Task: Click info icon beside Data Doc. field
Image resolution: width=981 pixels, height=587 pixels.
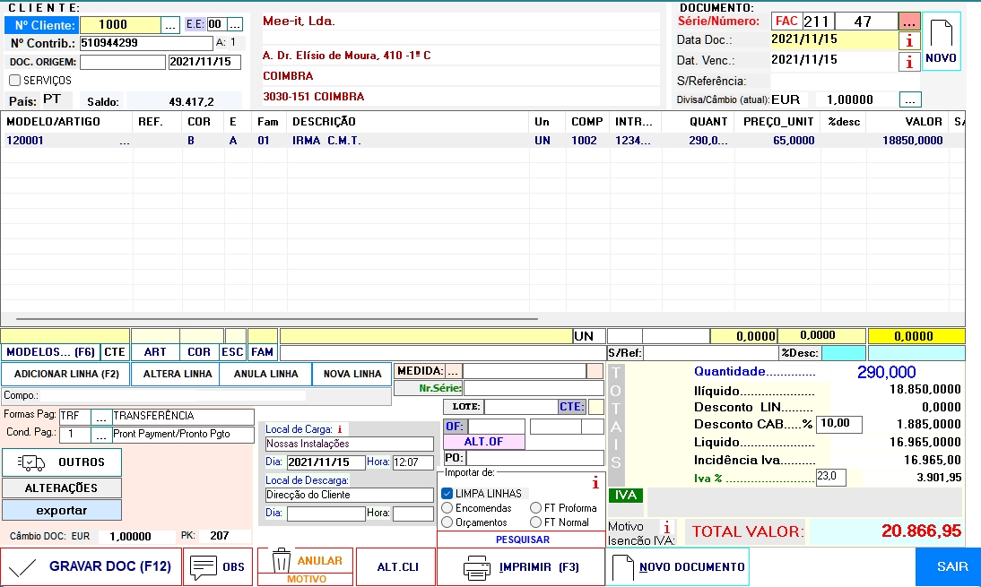Action: click(x=909, y=40)
